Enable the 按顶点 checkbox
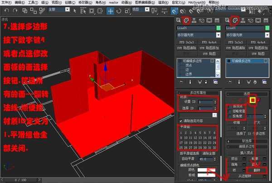Image resolution: width=272 pixels, height=183 pixels. (x=230, y=106)
